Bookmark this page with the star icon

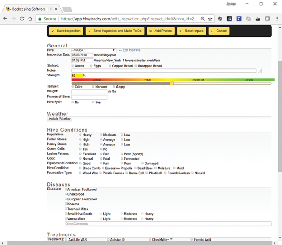(x=210, y=19)
